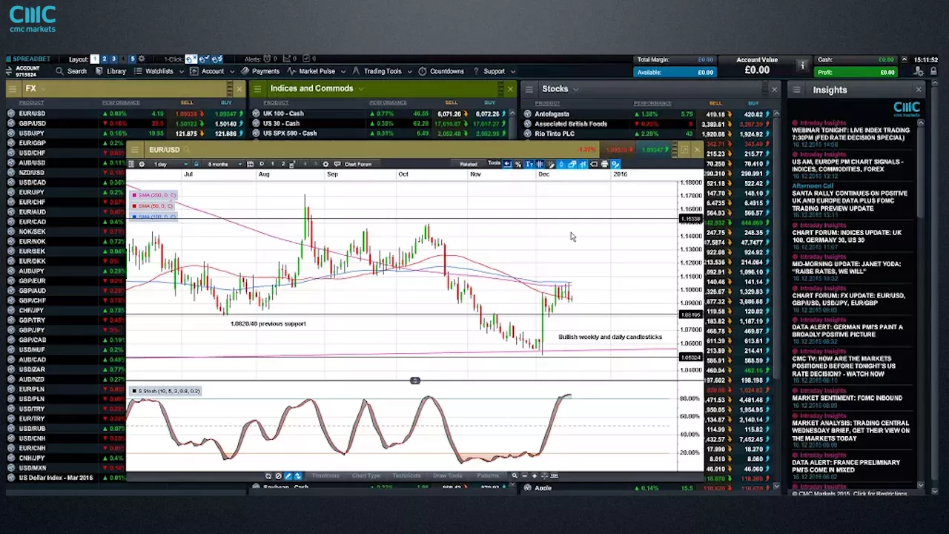Expand the Support dropdown menu
The height and width of the screenshot is (534, 949).
click(494, 71)
